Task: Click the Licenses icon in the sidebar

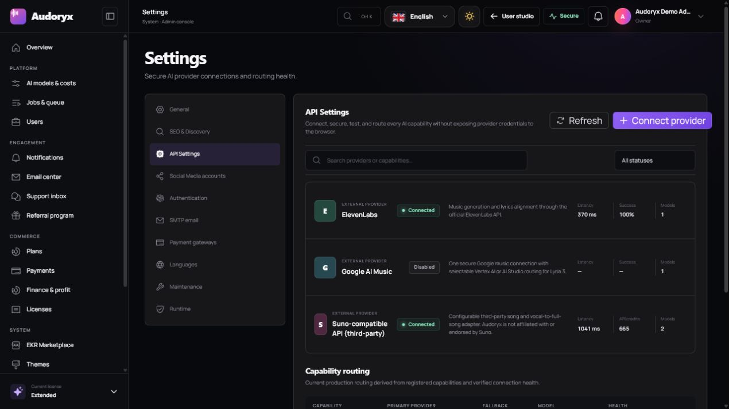Action: click(16, 309)
